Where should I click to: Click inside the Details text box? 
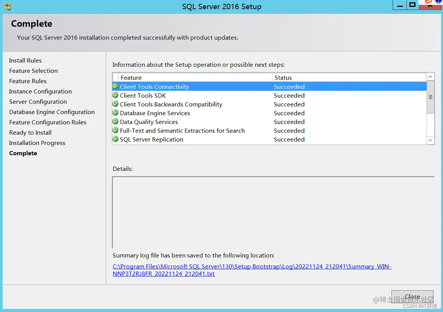point(273,212)
